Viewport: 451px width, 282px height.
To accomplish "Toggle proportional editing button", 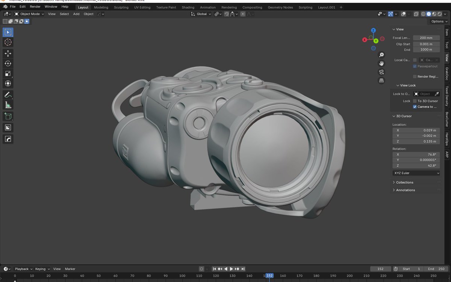I will pyautogui.click(x=243, y=14).
